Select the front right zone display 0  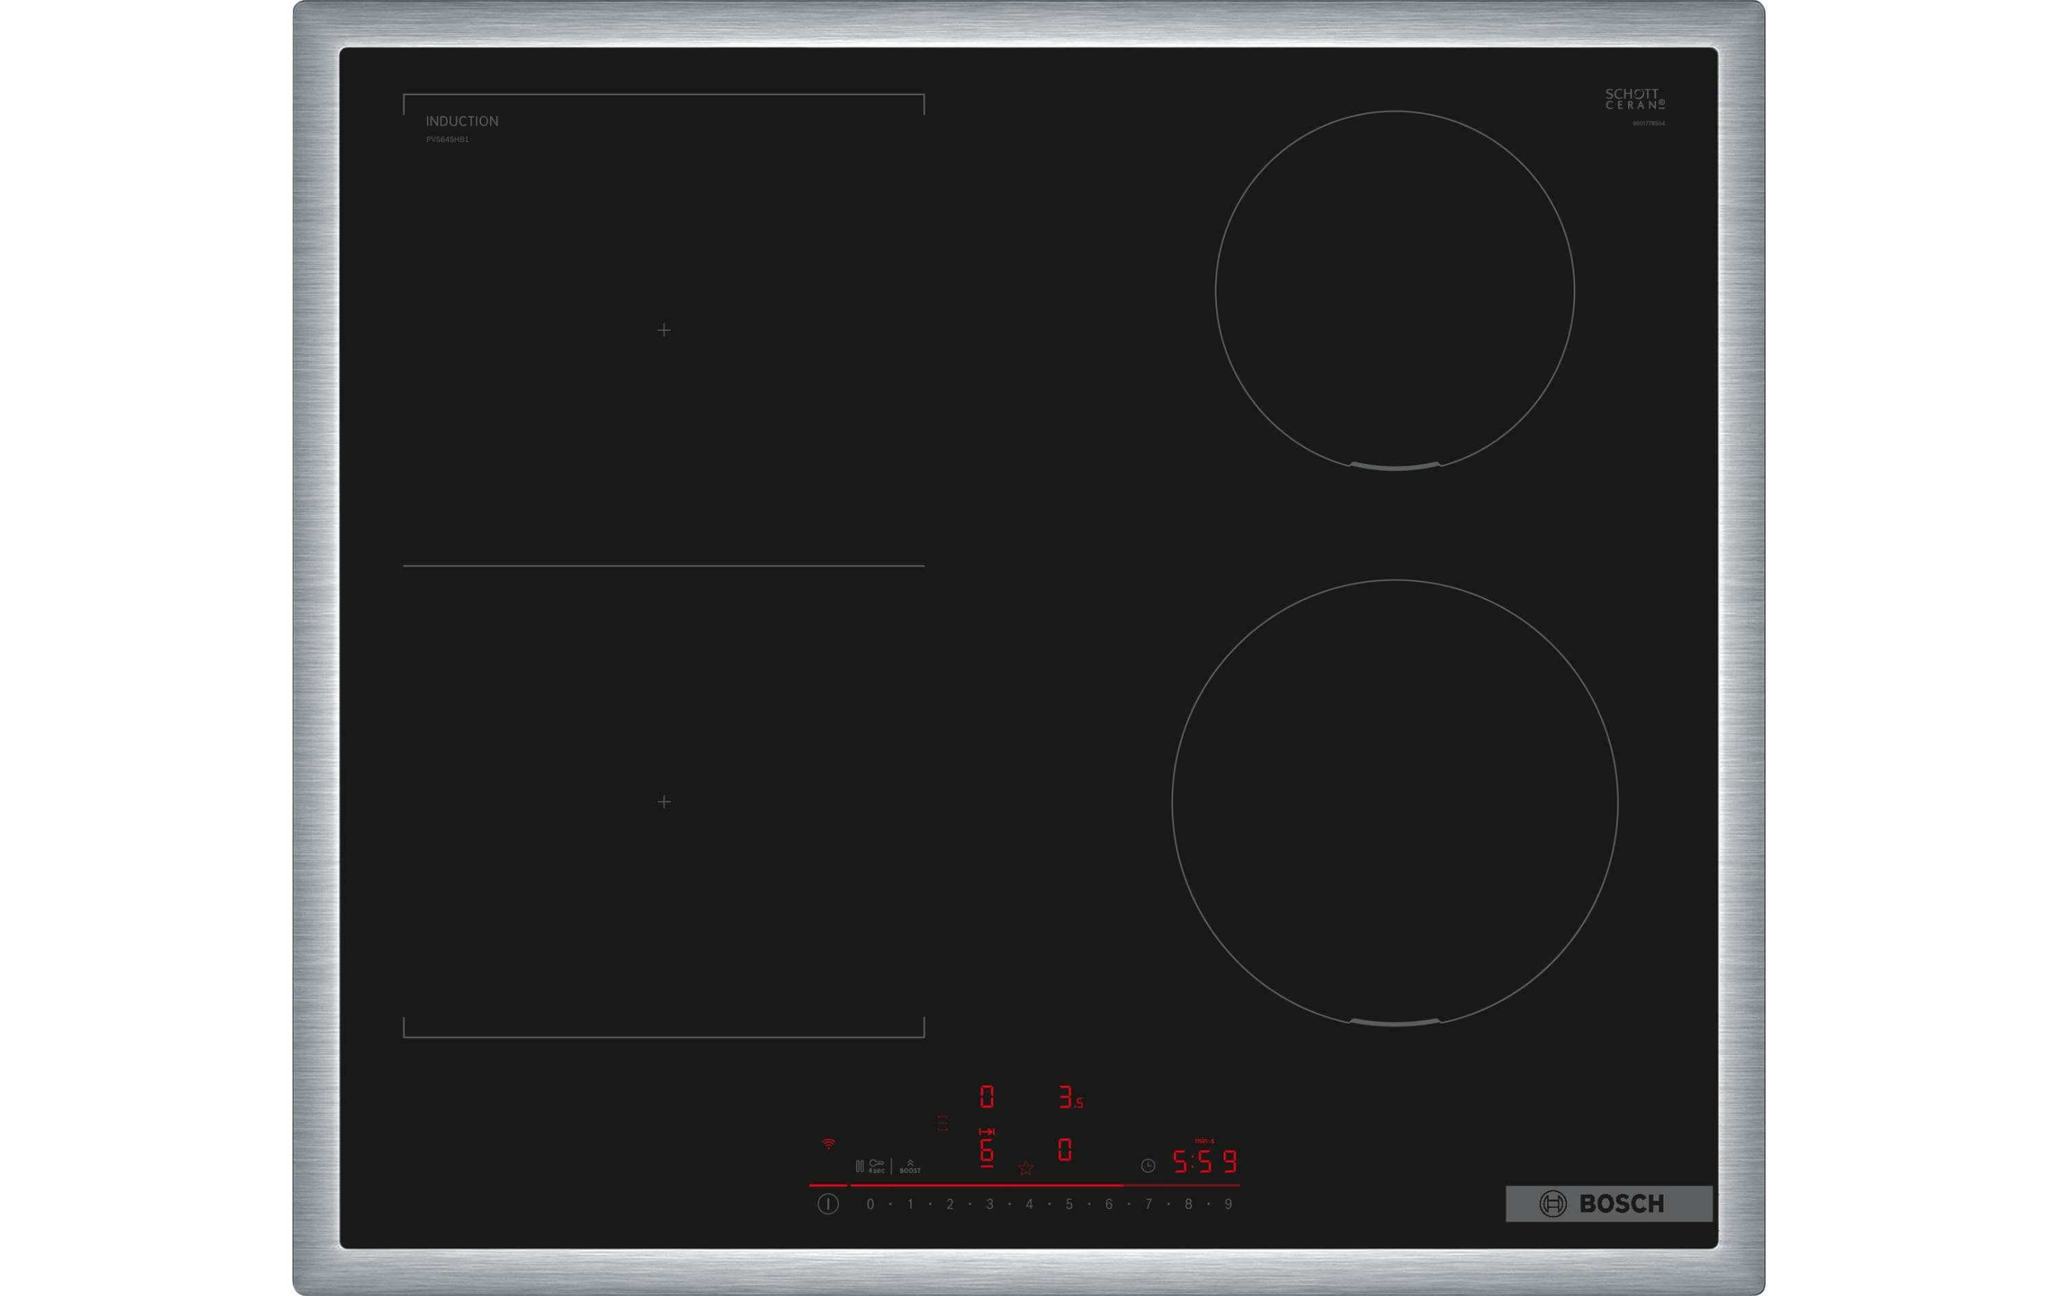1065,1150
